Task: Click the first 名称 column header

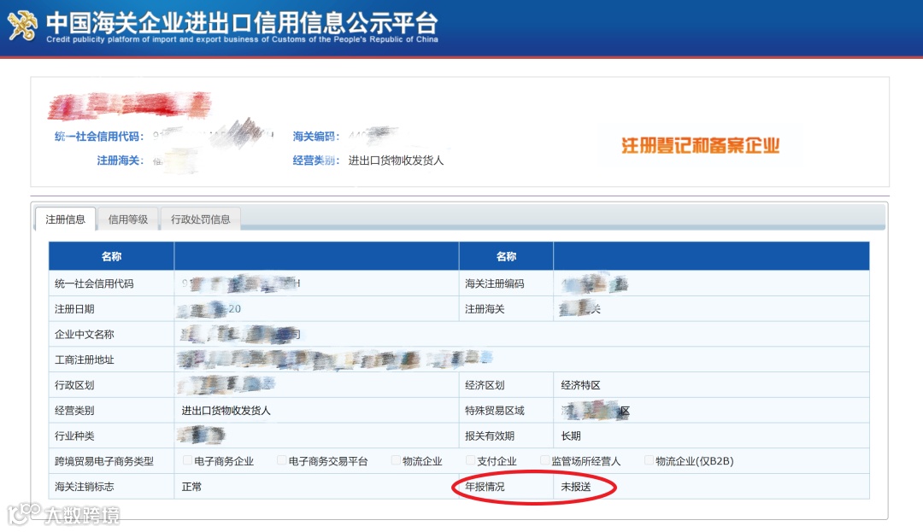Action: 111,256
